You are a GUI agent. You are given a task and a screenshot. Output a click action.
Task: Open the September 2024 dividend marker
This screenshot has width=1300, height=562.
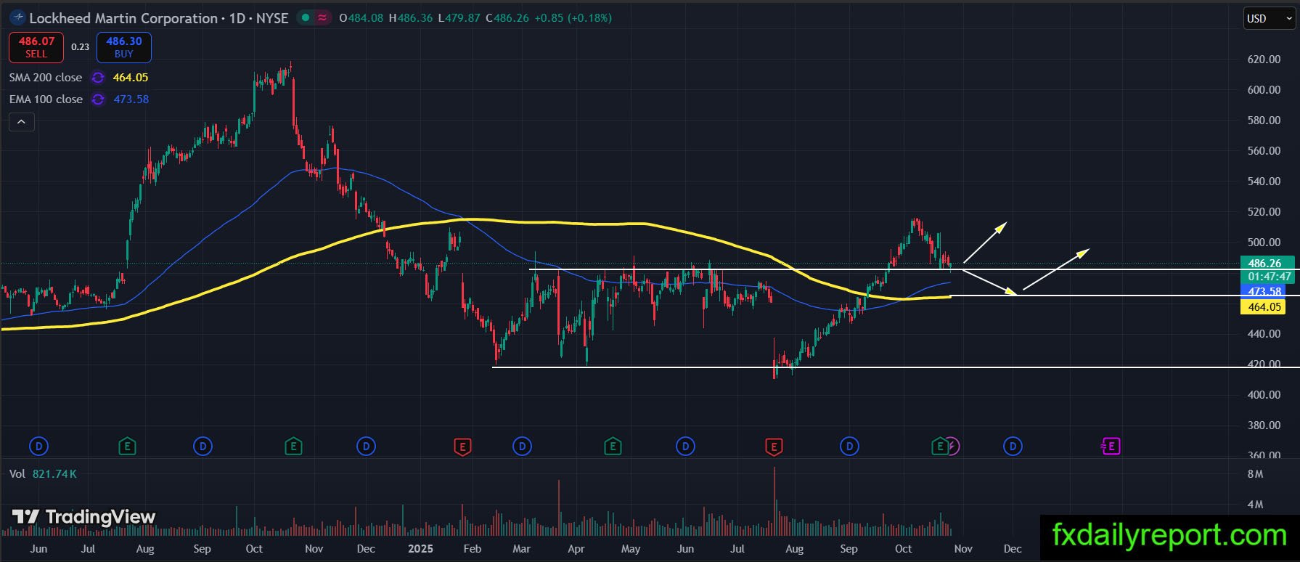(x=203, y=446)
